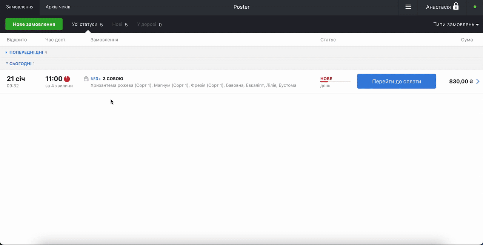This screenshot has height=245, width=483.
Task: Click the green connection status dot
Action: [475, 7]
